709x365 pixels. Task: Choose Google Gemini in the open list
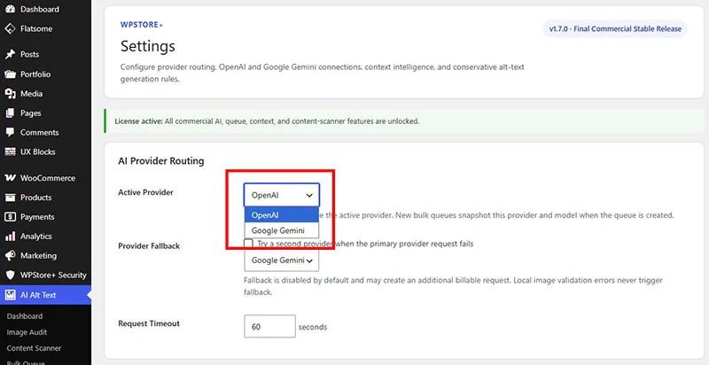[x=282, y=230]
